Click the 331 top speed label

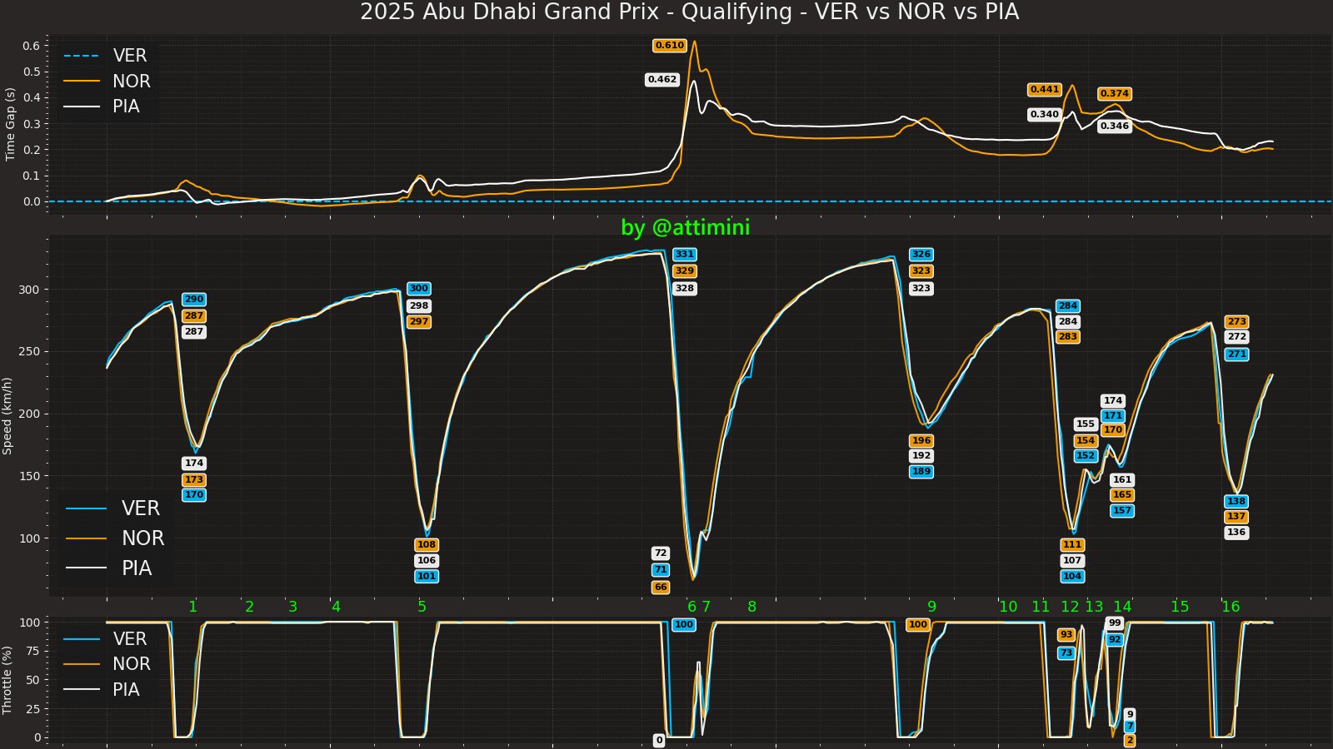click(685, 255)
